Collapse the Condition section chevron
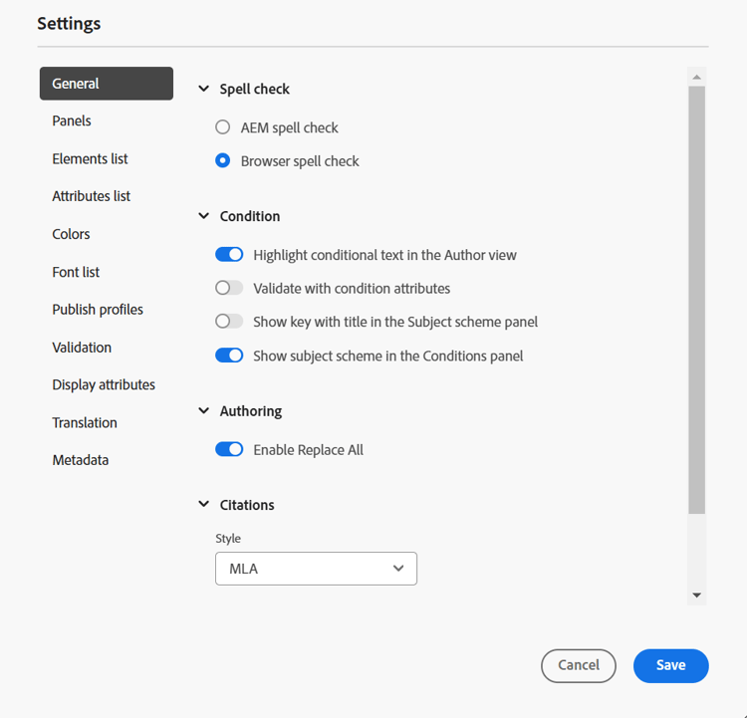This screenshot has width=747, height=718. click(204, 216)
